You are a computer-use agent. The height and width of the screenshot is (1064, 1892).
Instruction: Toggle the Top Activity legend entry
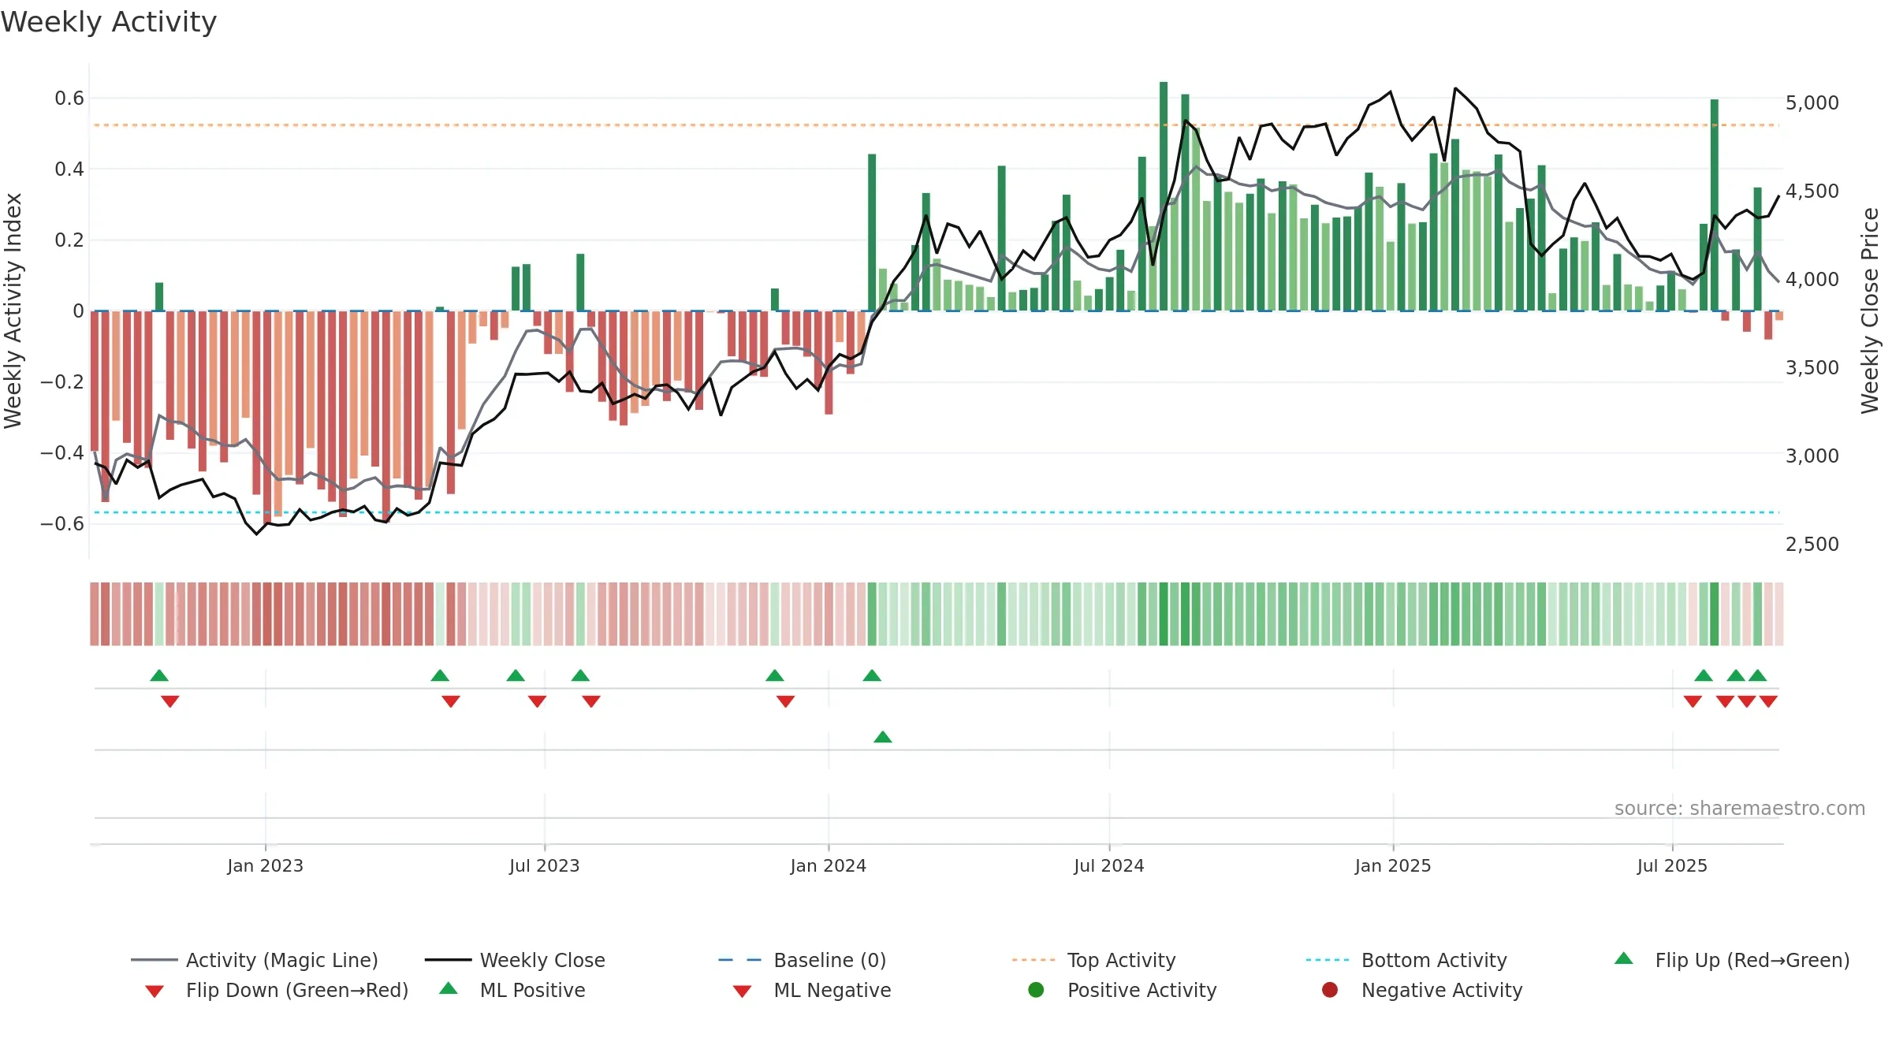[1094, 960]
